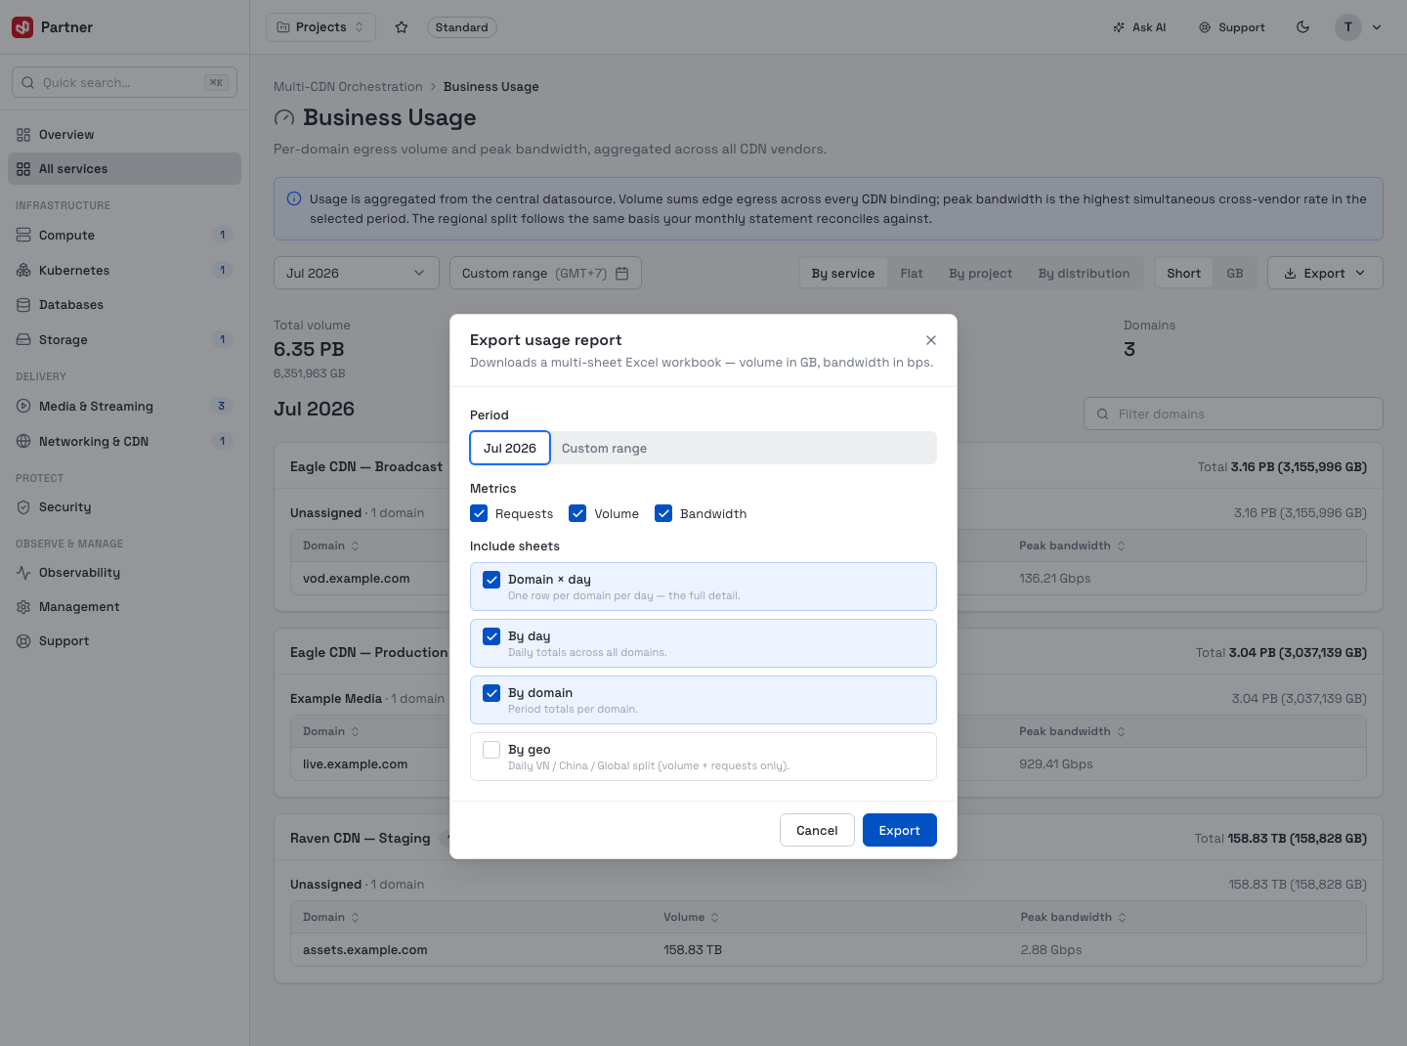The height and width of the screenshot is (1046, 1407).
Task: Click the Cancel button
Action: (817, 830)
